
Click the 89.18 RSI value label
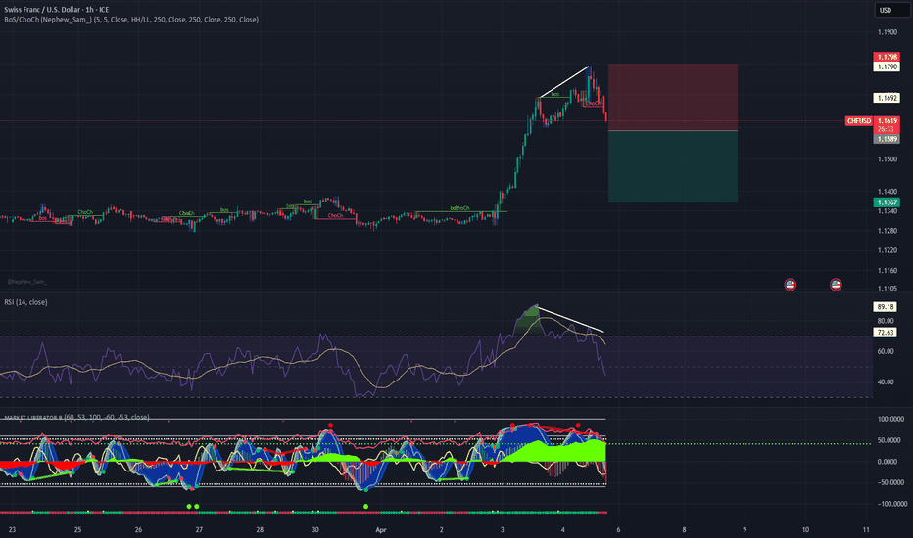(886, 306)
